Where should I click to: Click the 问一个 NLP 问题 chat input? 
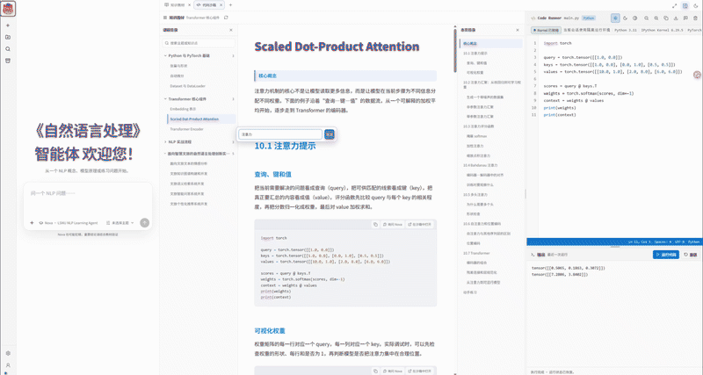(88, 201)
